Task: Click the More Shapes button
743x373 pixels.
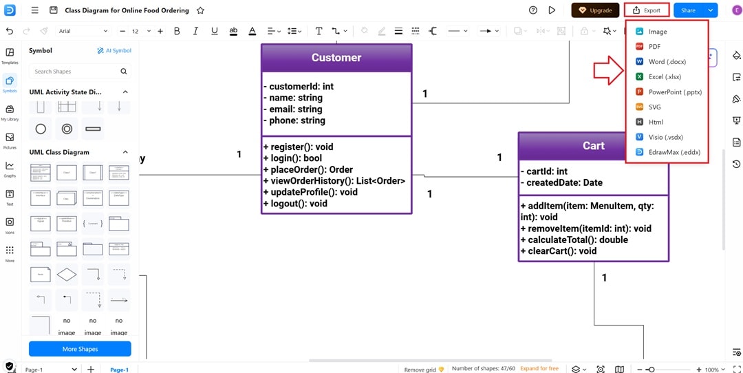Action: [80, 349]
